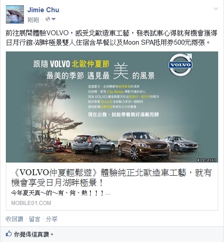Click the MOBILE01.COM source link

tap(31, 203)
